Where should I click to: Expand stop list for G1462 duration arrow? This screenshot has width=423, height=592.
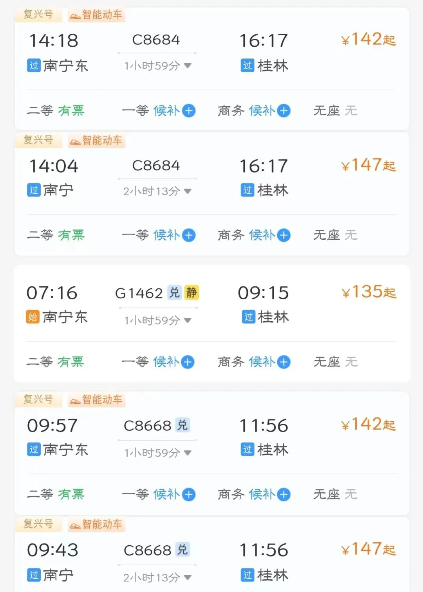pyautogui.click(x=188, y=320)
